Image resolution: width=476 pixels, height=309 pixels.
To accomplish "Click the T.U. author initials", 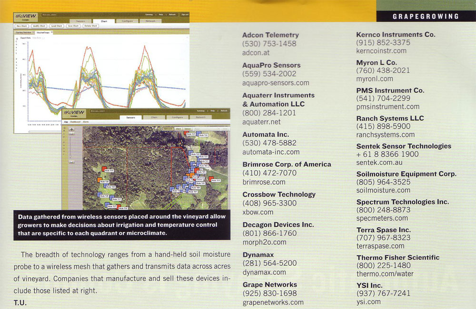I will click(20, 303).
